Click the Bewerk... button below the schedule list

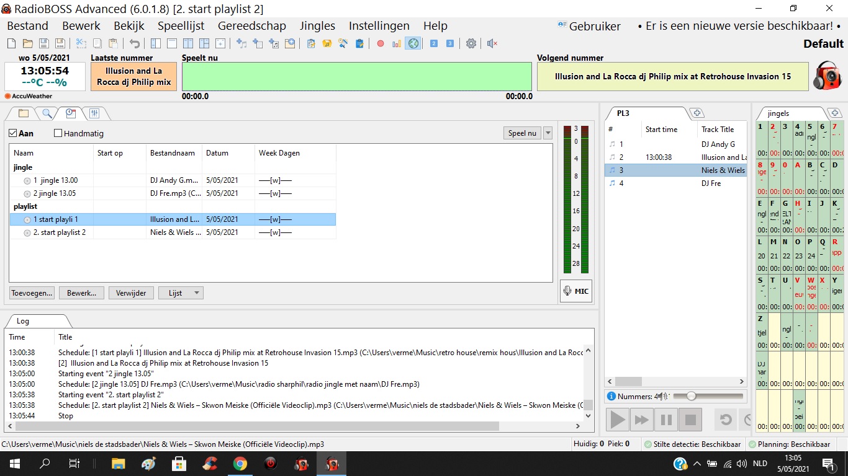coord(81,293)
